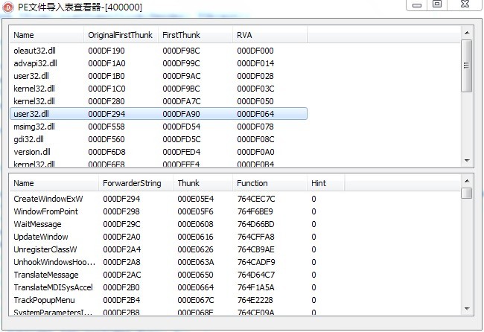The height and width of the screenshot is (332, 484).
Task: Select kernel32.dll row with RVA 000DF03C
Action: coord(159,89)
